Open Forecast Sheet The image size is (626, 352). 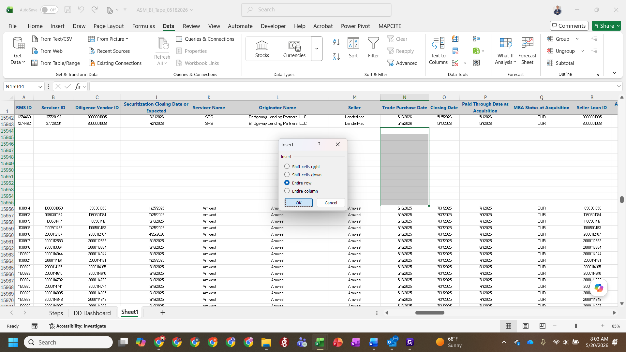pyautogui.click(x=527, y=51)
